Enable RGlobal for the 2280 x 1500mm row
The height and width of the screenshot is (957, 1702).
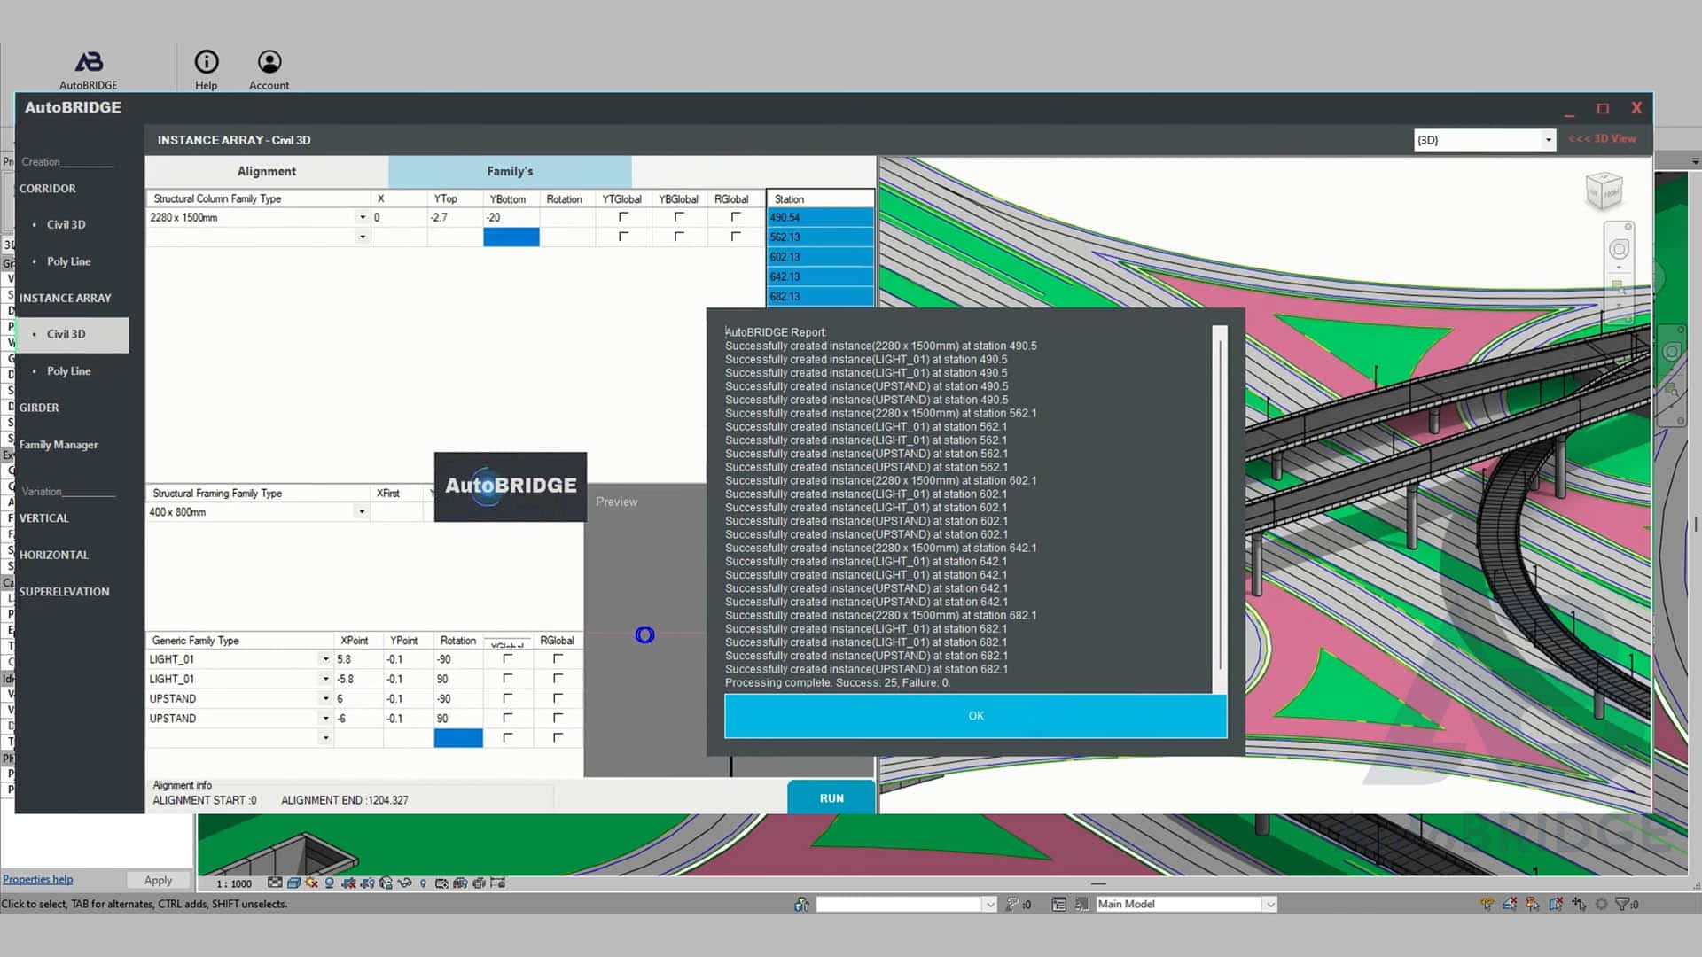click(735, 217)
